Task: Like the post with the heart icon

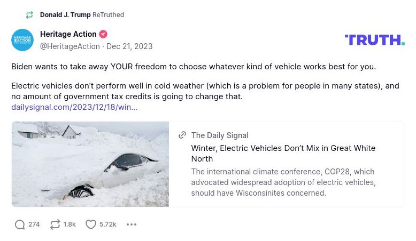Action: [91, 224]
